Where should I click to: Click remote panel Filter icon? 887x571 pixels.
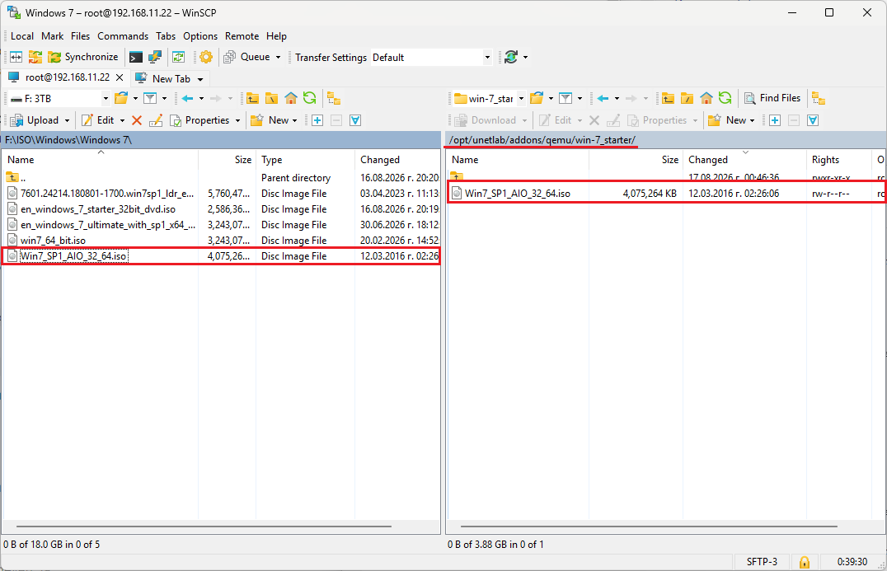(566, 98)
